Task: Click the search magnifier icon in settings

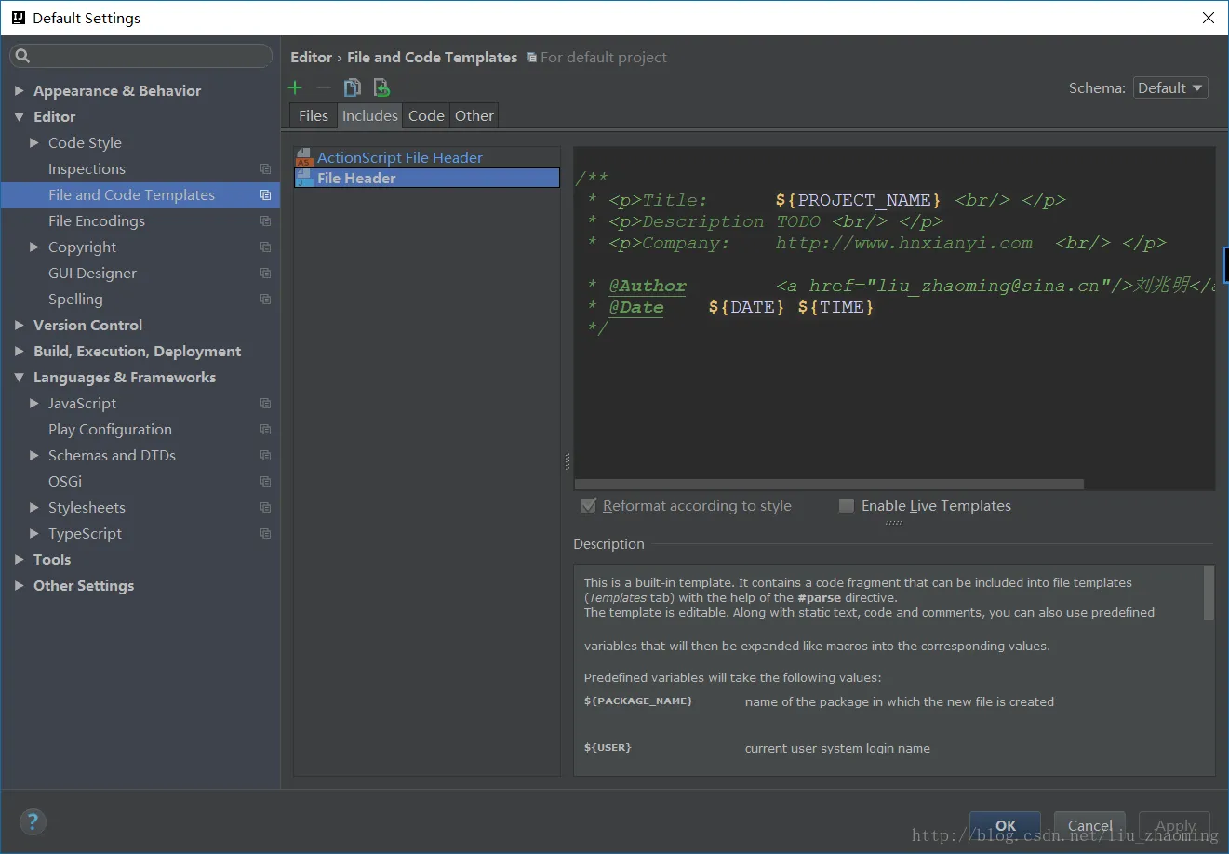Action: (23, 56)
